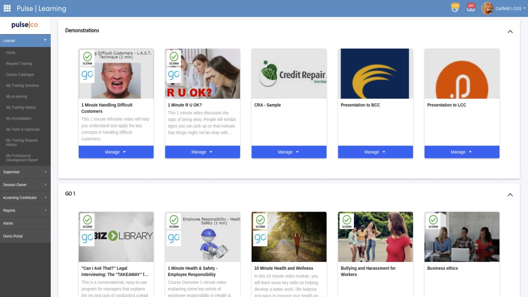Open Manage dropdown for Presentation to BCC
Screen dimensions: 528x297
[x=375, y=152]
